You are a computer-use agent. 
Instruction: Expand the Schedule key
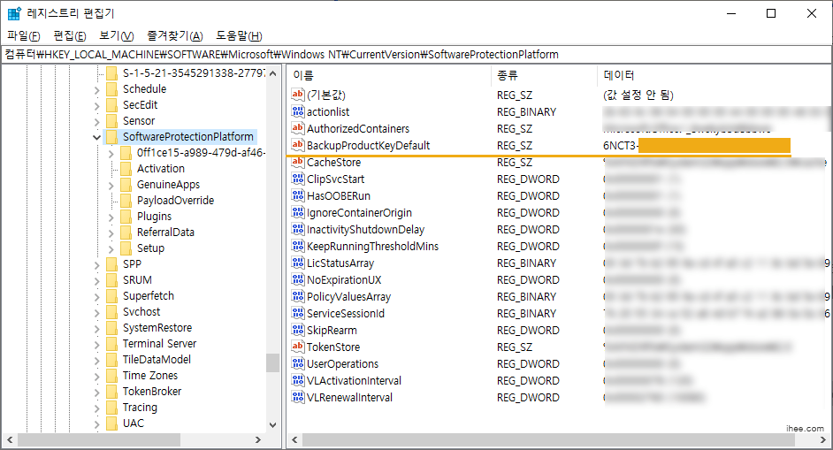point(96,90)
